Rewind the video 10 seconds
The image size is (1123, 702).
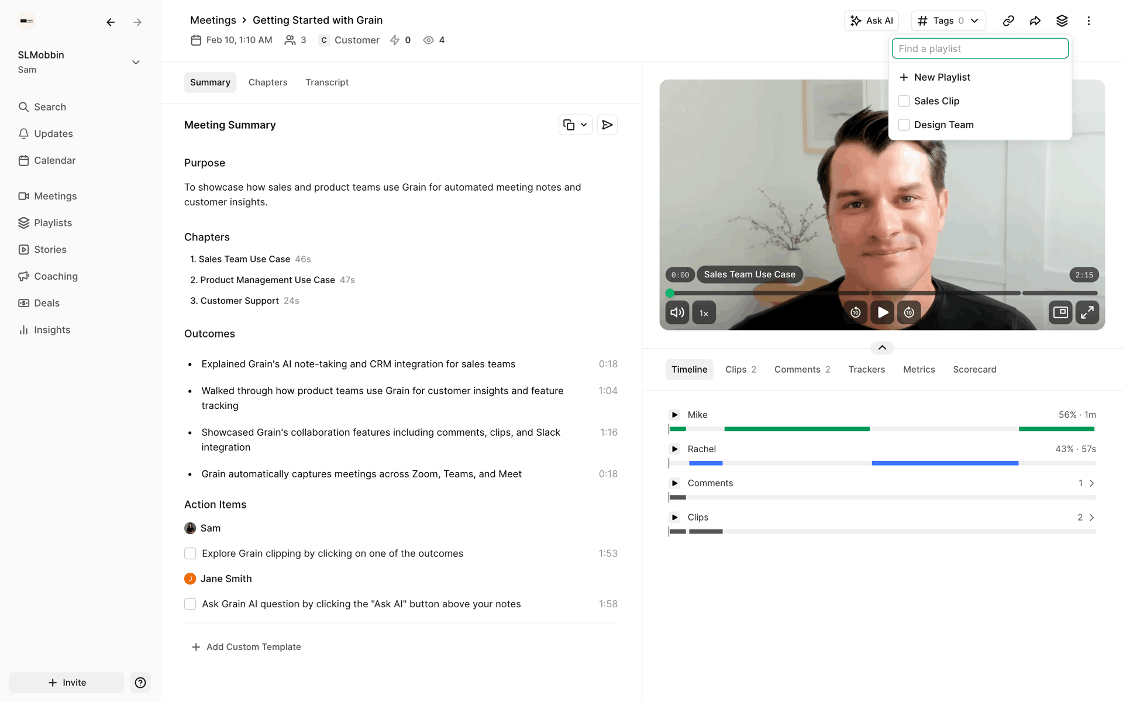[x=856, y=312]
